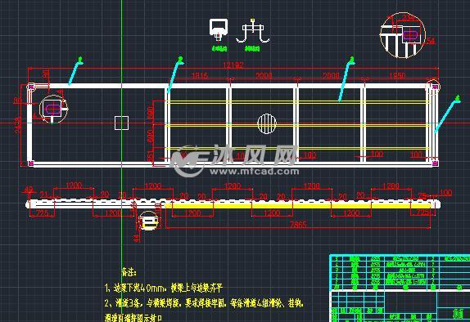This screenshot has height=322, width=470.
Task: Click the 备注: notes heading
Action: [x=129, y=272]
